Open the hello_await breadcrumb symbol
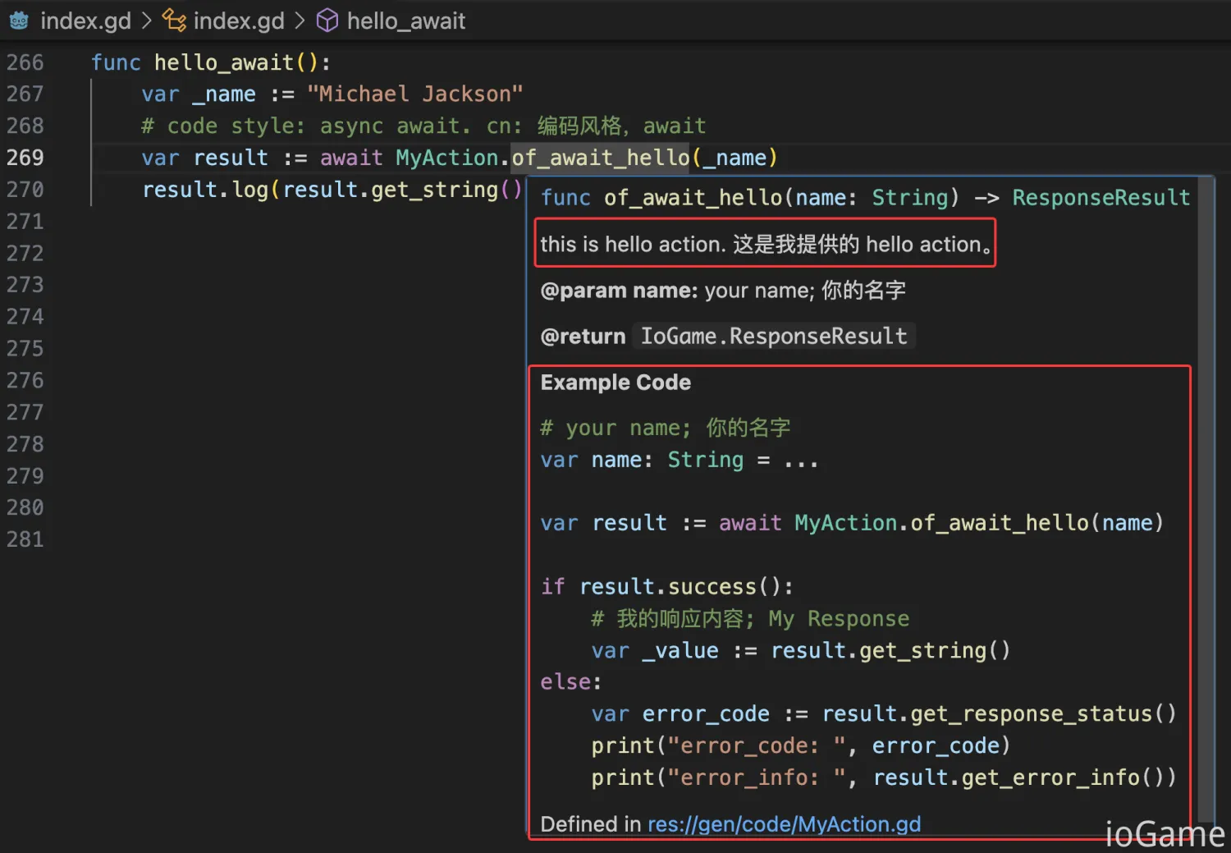1231x853 pixels. 405,21
